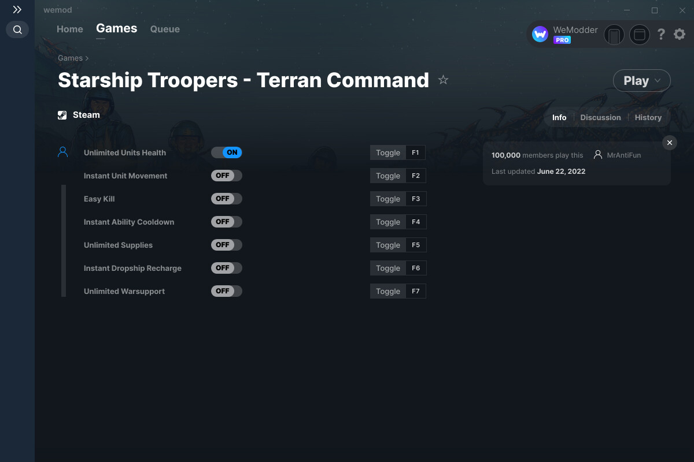694x462 pixels.
Task: Switch to the History tab
Action: pos(648,117)
